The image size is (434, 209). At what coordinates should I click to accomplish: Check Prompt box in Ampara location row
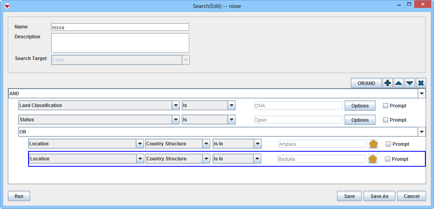[388, 144]
